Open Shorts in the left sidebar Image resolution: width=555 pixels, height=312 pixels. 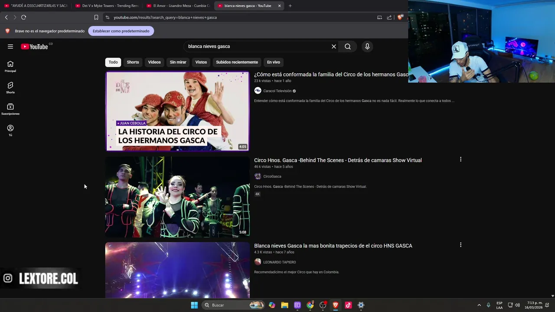10,88
